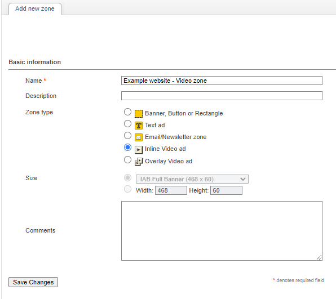Open the Add new zone tab
This screenshot has height=299, width=336.
pos(35,8)
